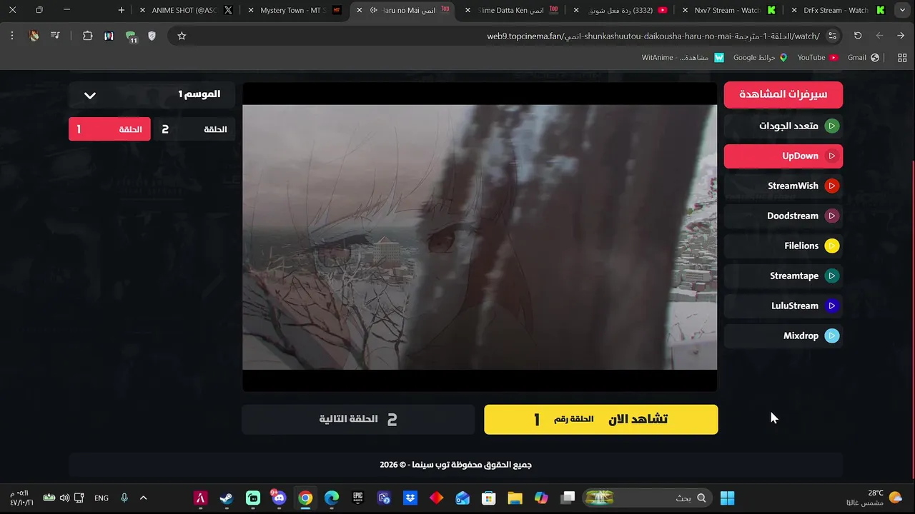
Task: Click the سيرفرات المشاهدة header button
Action: point(783,94)
